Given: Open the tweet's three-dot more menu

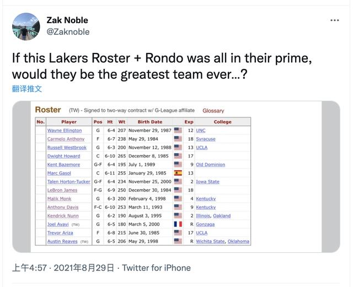Looking at the screenshot, I should point(334,20).
